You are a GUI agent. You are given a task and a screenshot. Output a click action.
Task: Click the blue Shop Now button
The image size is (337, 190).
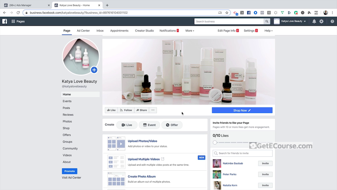(x=242, y=110)
